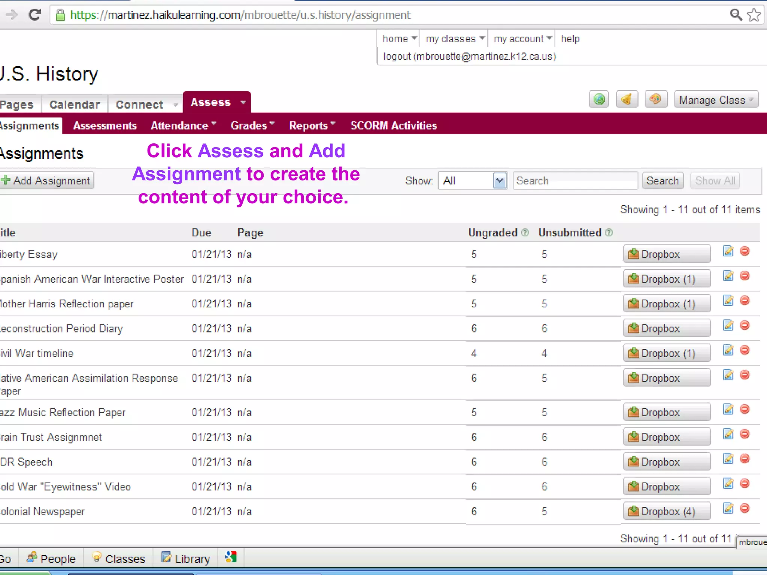767x575 pixels.
Task: Click the Add Assignment button
Action: point(46,180)
